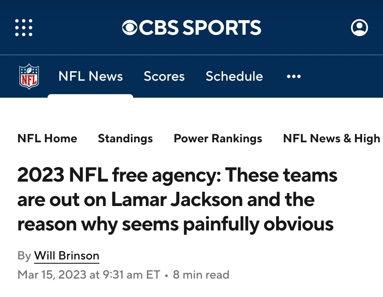Open the Standings link

pos(125,139)
